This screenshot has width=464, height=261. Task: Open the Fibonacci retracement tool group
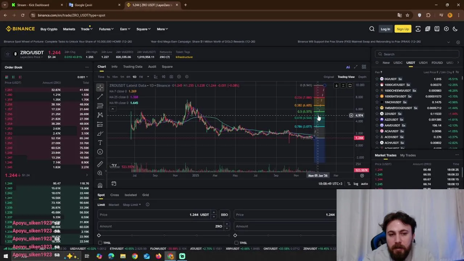click(100, 106)
